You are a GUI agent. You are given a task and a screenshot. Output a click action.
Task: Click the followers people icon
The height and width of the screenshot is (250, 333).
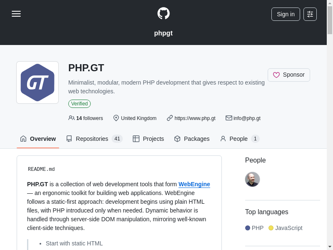coord(72,118)
